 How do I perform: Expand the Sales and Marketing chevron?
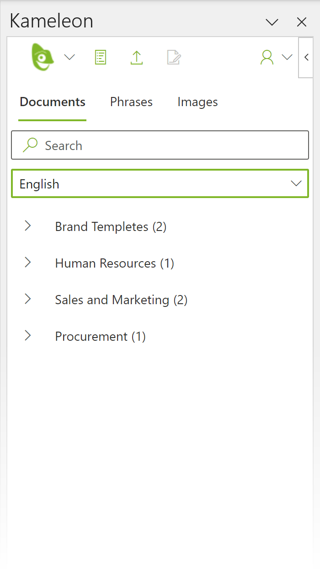(28, 299)
